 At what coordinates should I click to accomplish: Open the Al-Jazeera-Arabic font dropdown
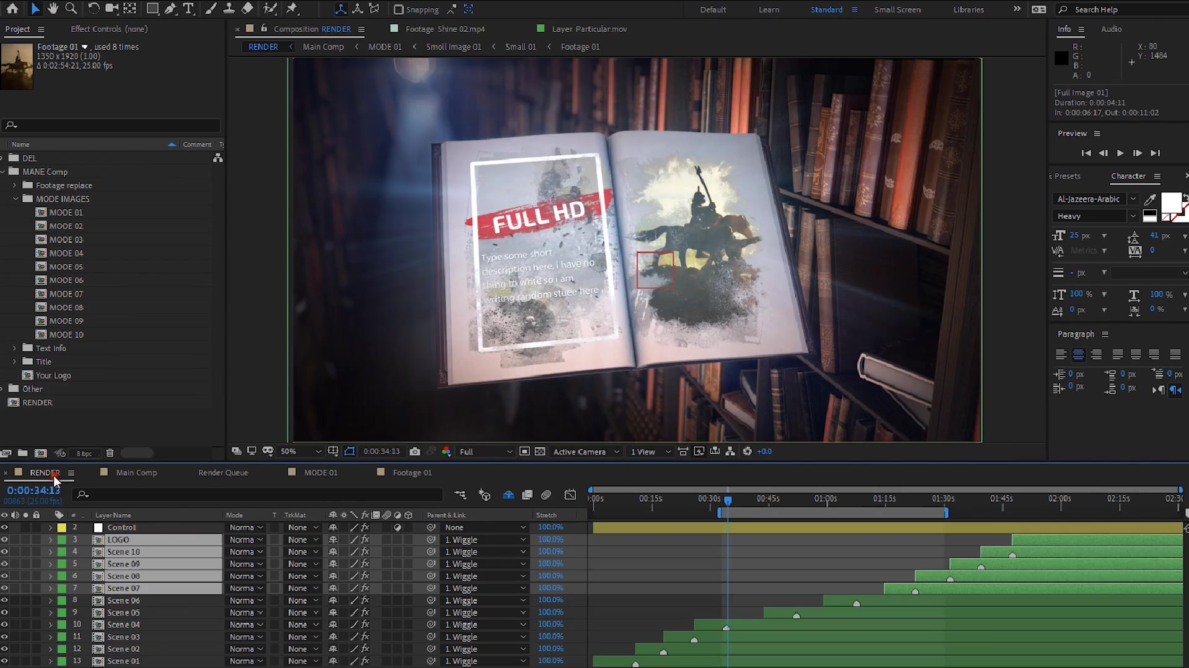click(1133, 199)
